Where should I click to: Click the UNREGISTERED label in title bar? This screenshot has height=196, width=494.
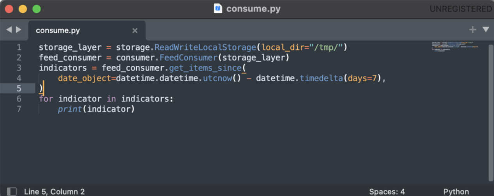[x=460, y=9]
